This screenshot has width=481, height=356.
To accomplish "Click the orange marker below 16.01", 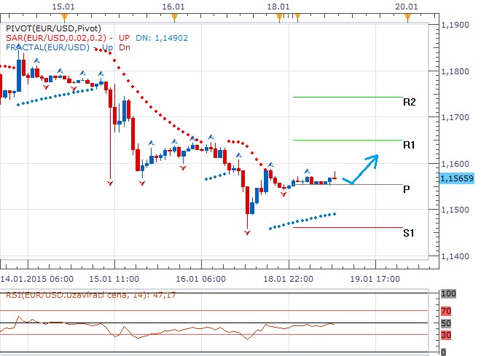I will (173, 15).
